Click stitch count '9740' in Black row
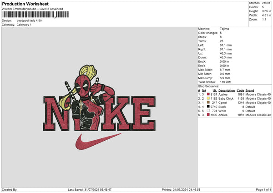 point(214,107)
